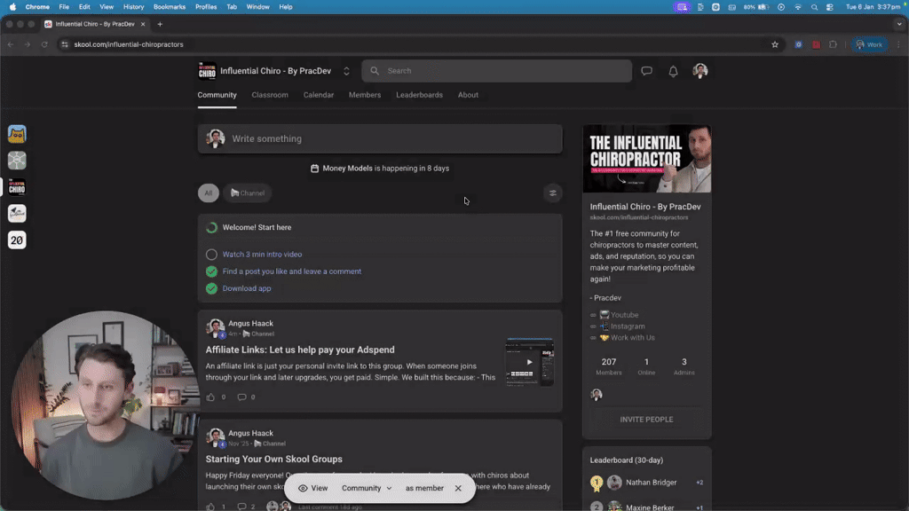Like the Affiliate Links post
The height and width of the screenshot is (511, 909).
coord(210,397)
